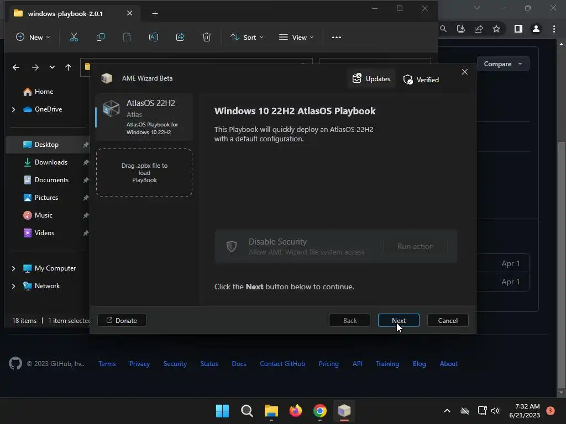Go forward with File Explorer's right arrow
Image resolution: width=566 pixels, height=424 pixels.
coord(35,67)
